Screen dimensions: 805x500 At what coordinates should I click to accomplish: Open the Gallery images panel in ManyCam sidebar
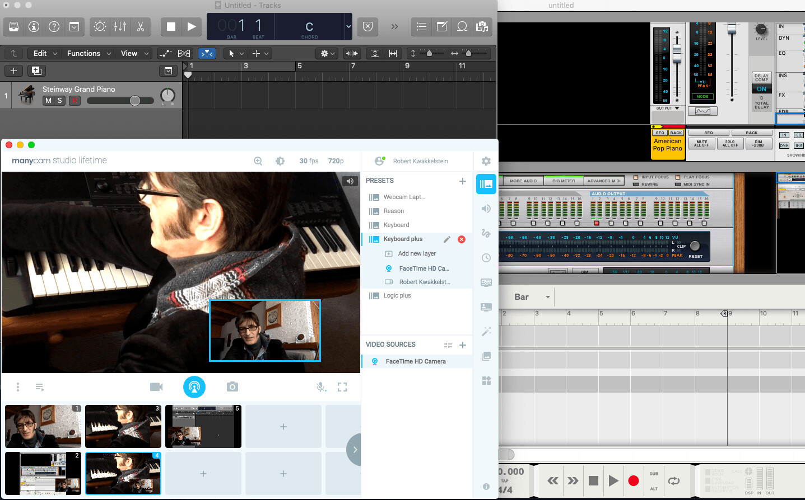tap(486, 356)
